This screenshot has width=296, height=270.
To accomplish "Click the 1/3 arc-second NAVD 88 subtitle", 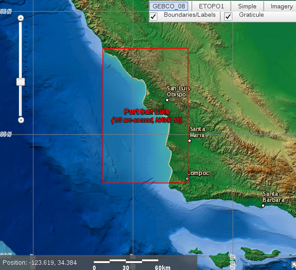I will [x=146, y=120].
